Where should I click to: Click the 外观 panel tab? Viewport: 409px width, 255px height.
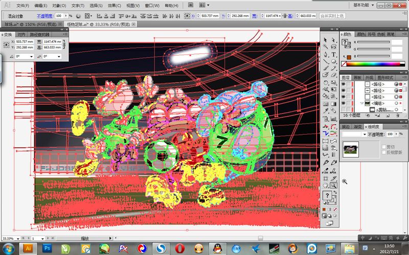click(369, 78)
